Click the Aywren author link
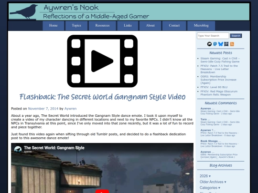The image size is (258, 193). pos(70,109)
